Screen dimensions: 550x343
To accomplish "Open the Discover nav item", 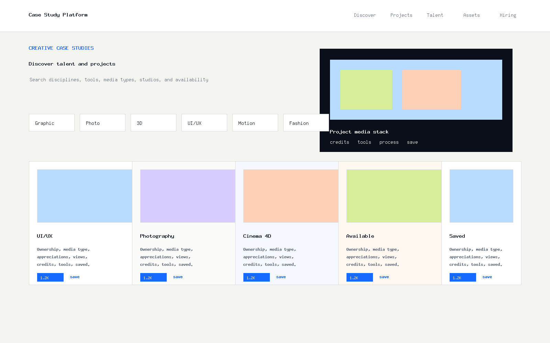I will point(365,15).
